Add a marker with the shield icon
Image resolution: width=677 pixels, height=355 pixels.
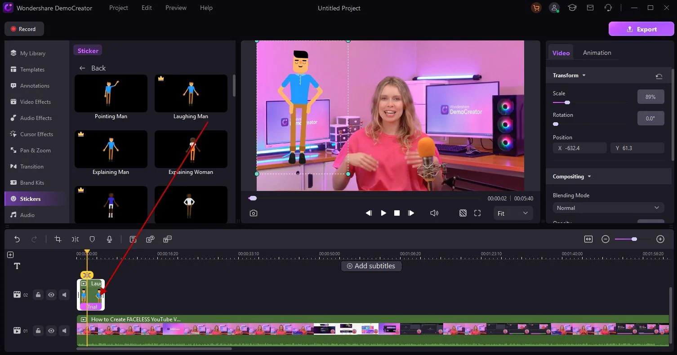(92, 239)
